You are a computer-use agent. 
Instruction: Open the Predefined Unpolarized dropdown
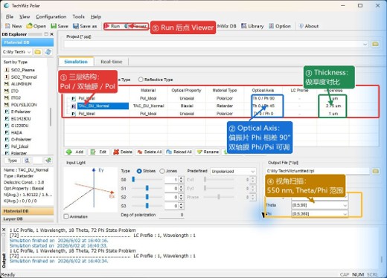(x=253, y=171)
